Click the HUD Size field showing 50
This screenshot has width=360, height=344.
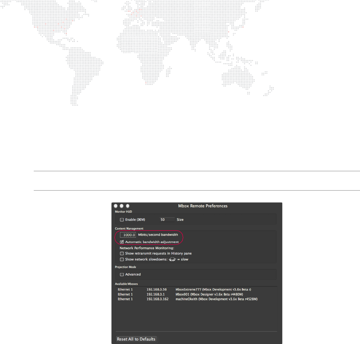[x=167, y=220]
